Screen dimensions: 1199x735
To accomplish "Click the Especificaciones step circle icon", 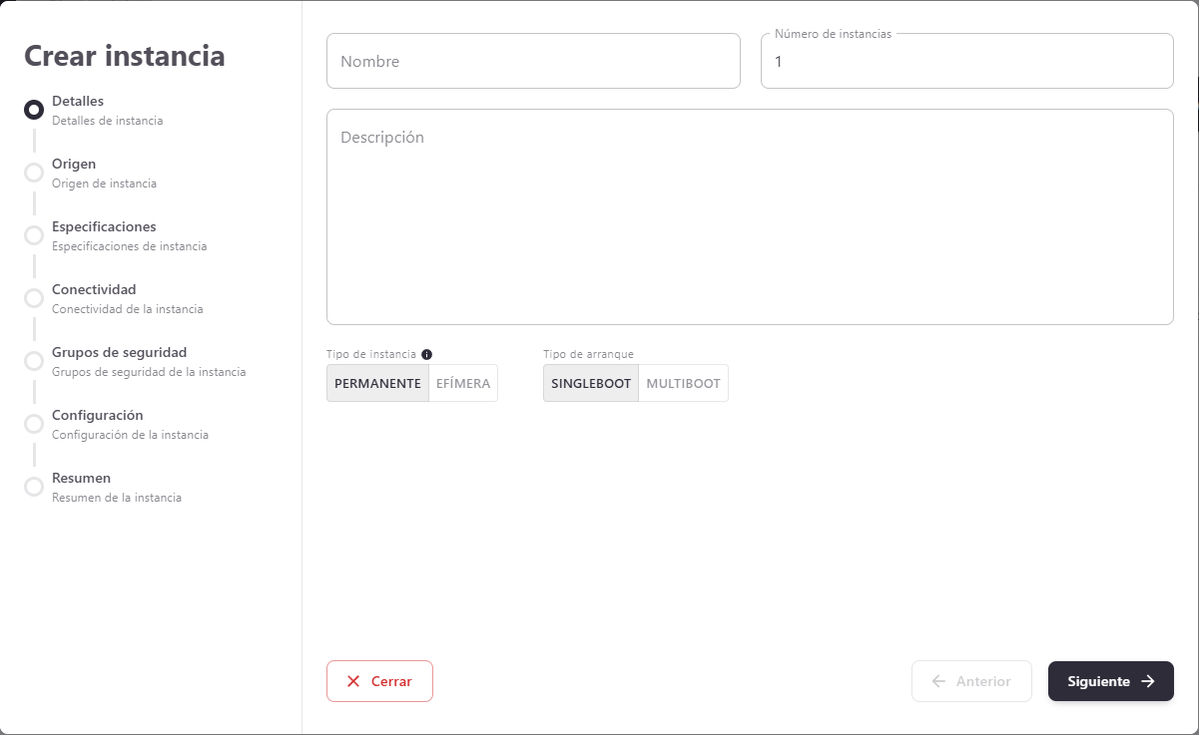I will [x=34, y=235].
